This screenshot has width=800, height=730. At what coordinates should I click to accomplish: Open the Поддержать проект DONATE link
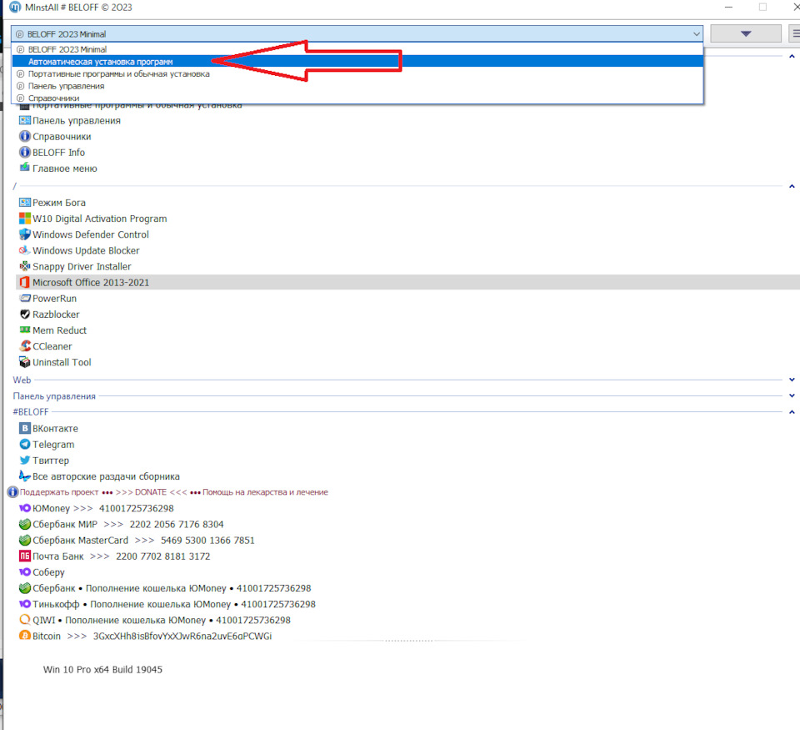(173, 492)
